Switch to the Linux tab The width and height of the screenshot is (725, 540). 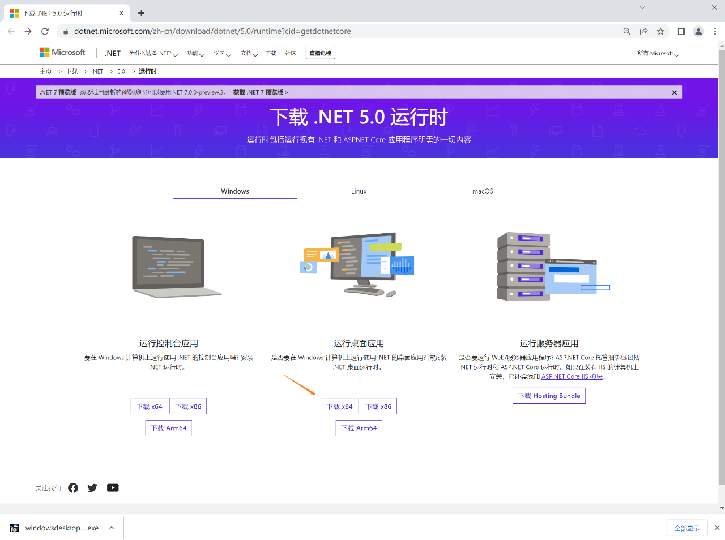click(x=359, y=191)
